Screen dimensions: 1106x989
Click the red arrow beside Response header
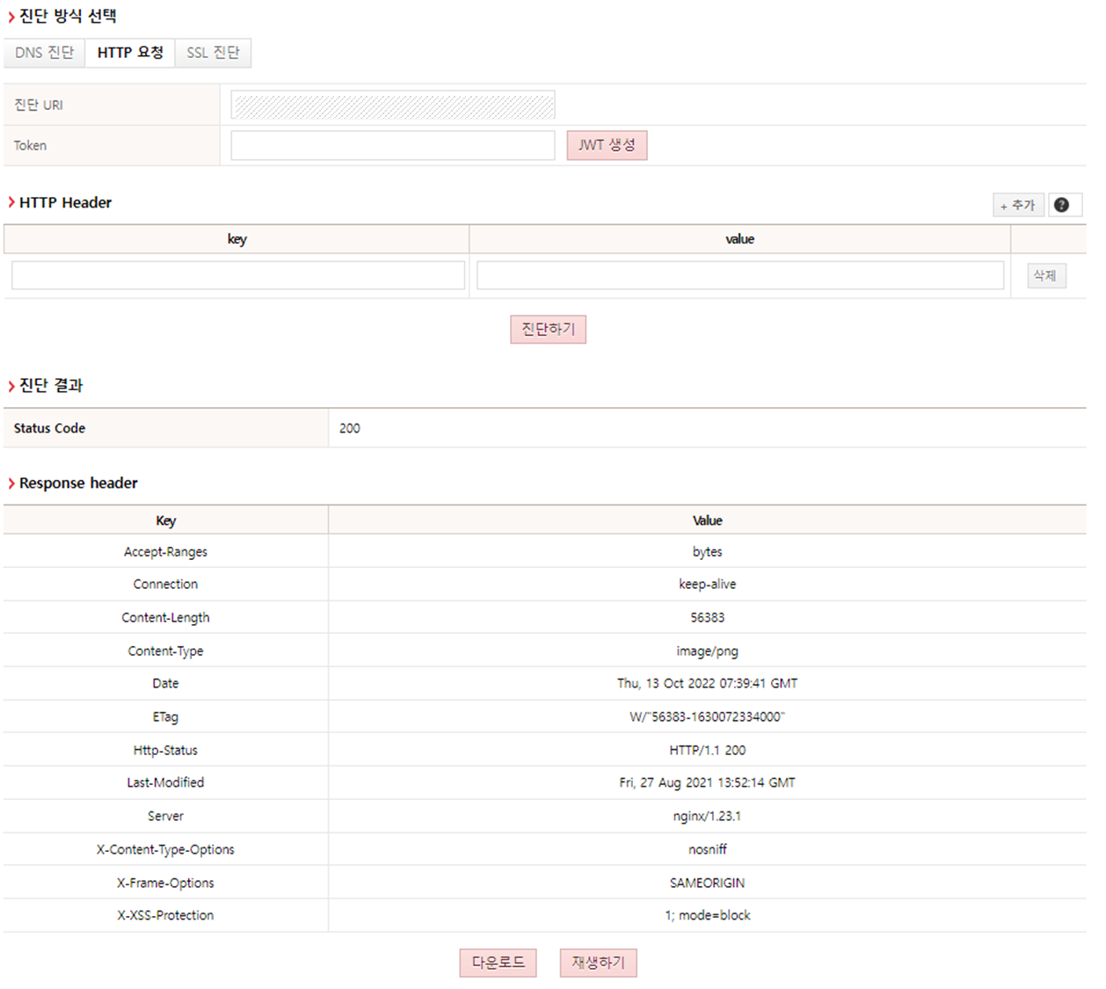click(11, 484)
